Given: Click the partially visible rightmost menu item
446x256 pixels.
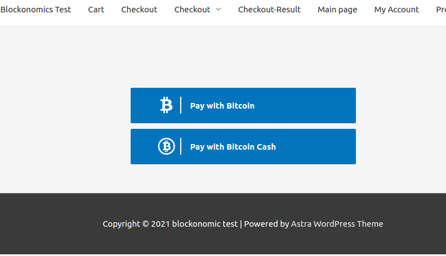Looking at the screenshot, I should [441, 10].
